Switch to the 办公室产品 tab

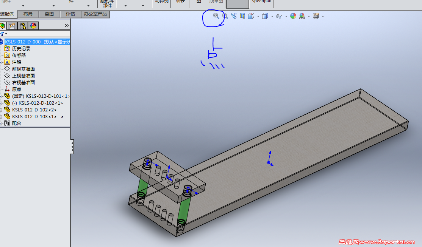[95, 14]
